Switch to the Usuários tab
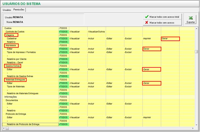Viewport: 200px width, 132px height. (7, 10)
